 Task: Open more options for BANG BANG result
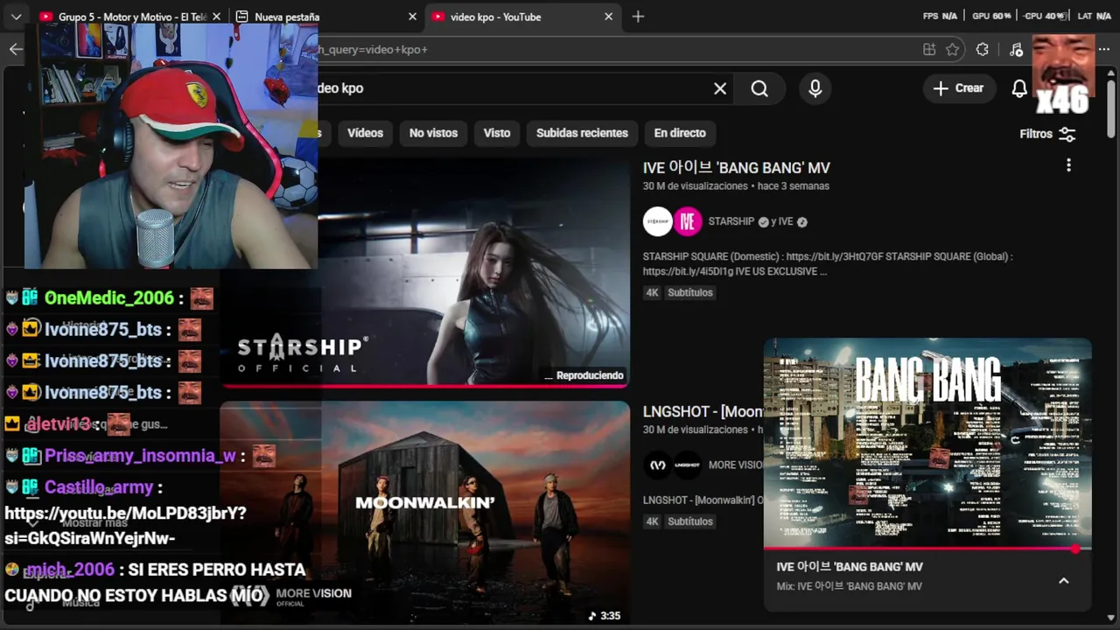1068,165
